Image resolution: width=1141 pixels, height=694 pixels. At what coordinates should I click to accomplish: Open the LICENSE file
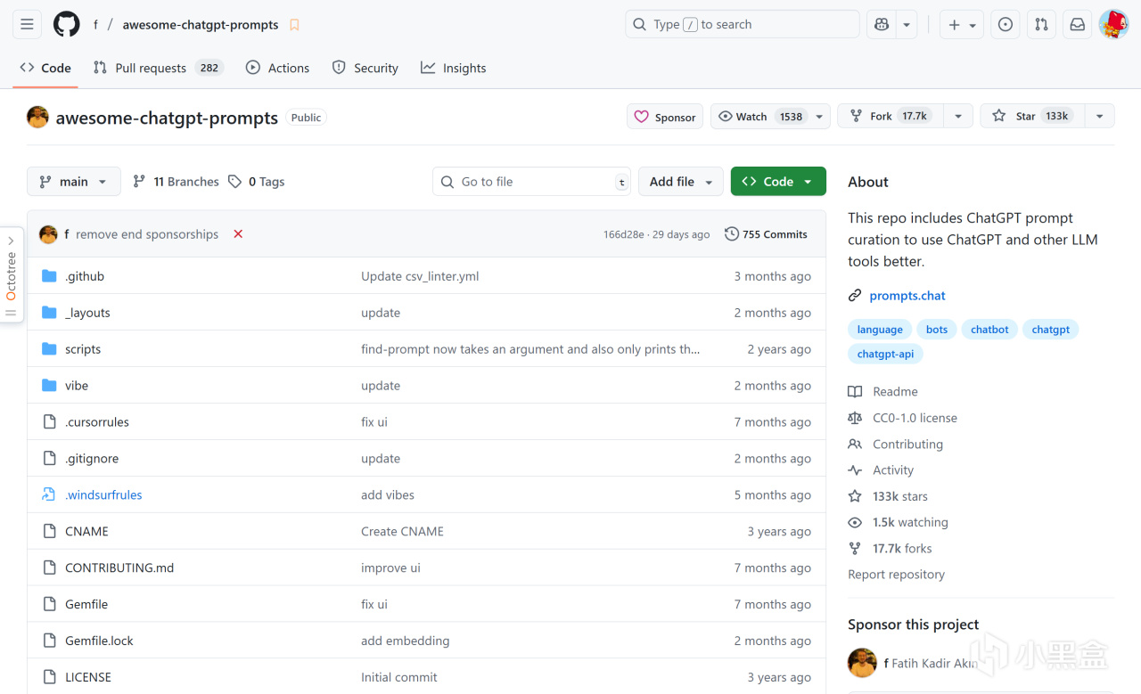pyautogui.click(x=88, y=678)
